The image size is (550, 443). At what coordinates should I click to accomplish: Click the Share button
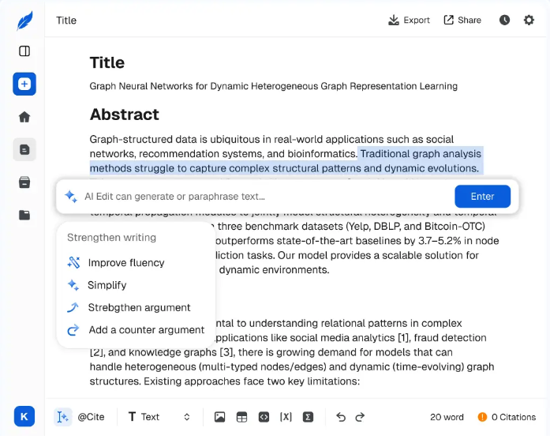pyautogui.click(x=462, y=20)
